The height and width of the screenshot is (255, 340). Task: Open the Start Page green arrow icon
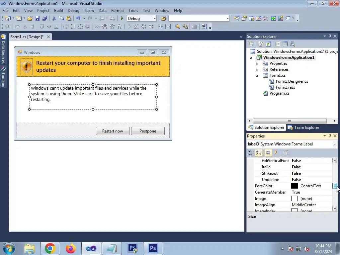click(273, 19)
